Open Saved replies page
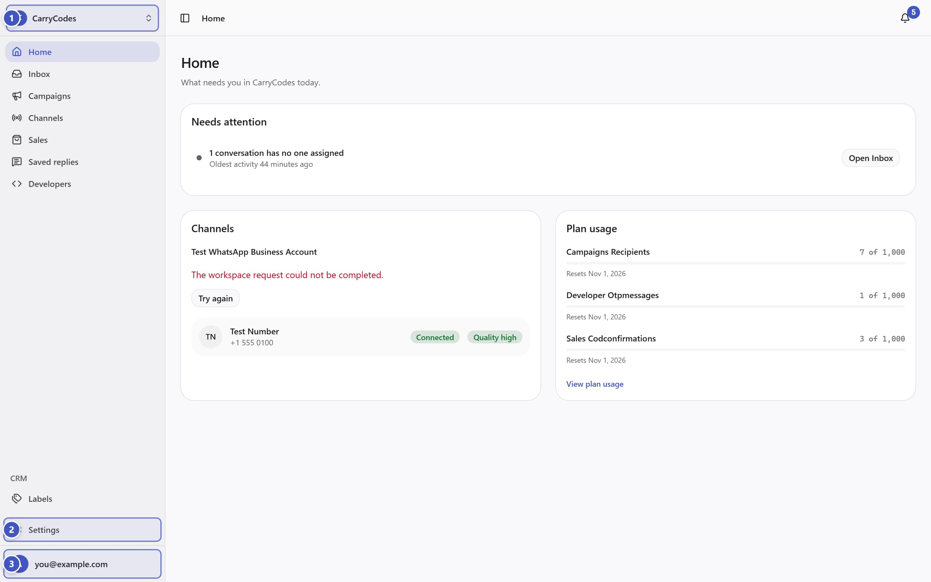 (82, 162)
